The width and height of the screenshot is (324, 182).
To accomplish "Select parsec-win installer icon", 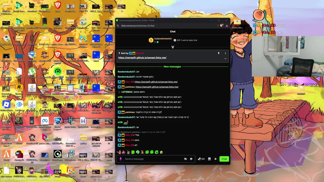I will (45, 139).
